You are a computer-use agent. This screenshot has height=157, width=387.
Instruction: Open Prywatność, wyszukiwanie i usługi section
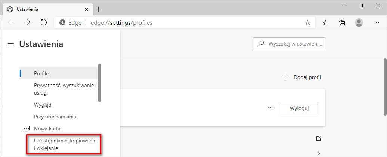[65, 89]
